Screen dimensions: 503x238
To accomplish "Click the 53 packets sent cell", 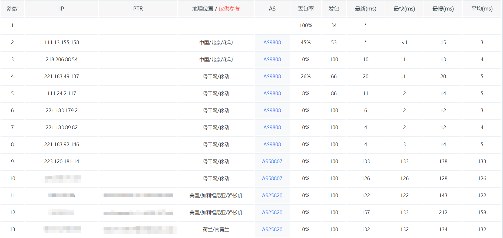I will [x=334, y=42].
